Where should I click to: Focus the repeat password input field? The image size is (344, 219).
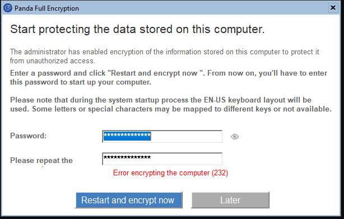162,159
